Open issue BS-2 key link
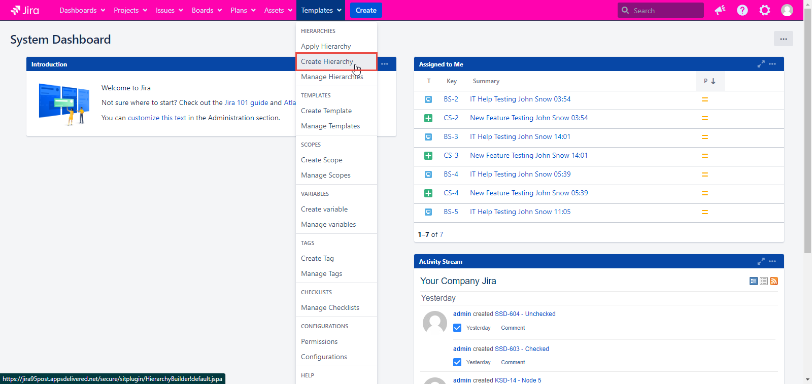 pos(451,99)
